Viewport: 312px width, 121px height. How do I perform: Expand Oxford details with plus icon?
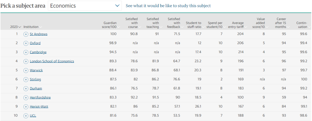click(x=26, y=43)
